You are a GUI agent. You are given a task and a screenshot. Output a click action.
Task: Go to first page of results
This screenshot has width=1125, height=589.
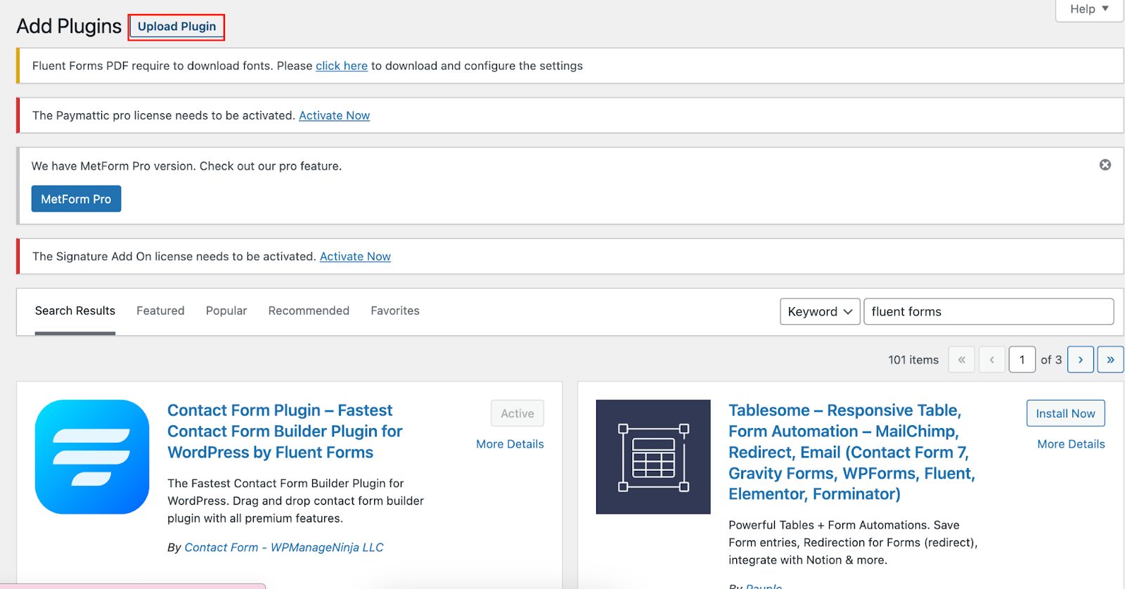pos(961,359)
